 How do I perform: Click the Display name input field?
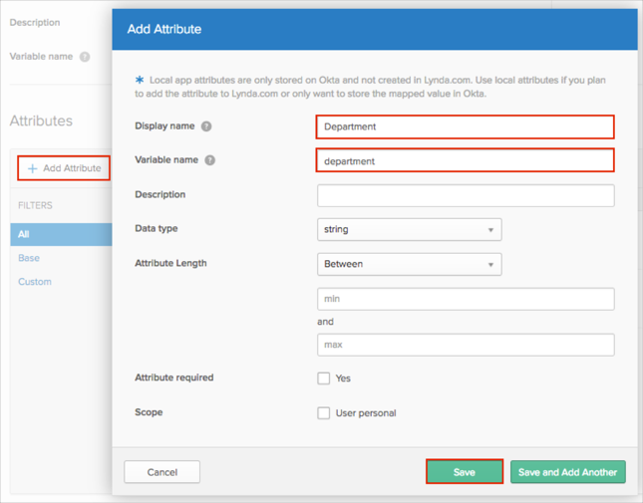(465, 126)
